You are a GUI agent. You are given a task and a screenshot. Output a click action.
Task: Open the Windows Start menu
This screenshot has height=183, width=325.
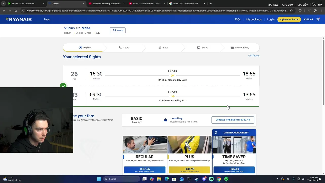(99, 179)
